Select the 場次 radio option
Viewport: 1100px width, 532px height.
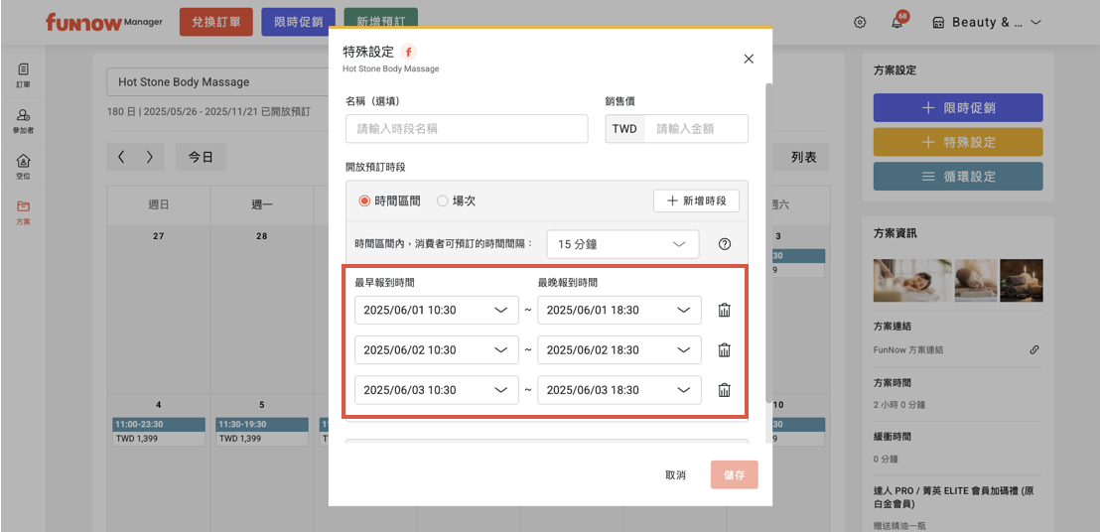point(443,200)
